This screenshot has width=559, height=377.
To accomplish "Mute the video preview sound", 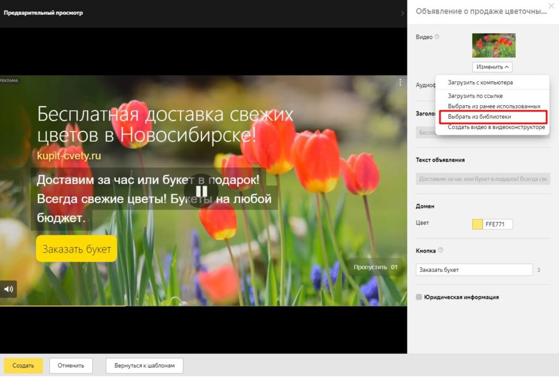I will [x=8, y=289].
